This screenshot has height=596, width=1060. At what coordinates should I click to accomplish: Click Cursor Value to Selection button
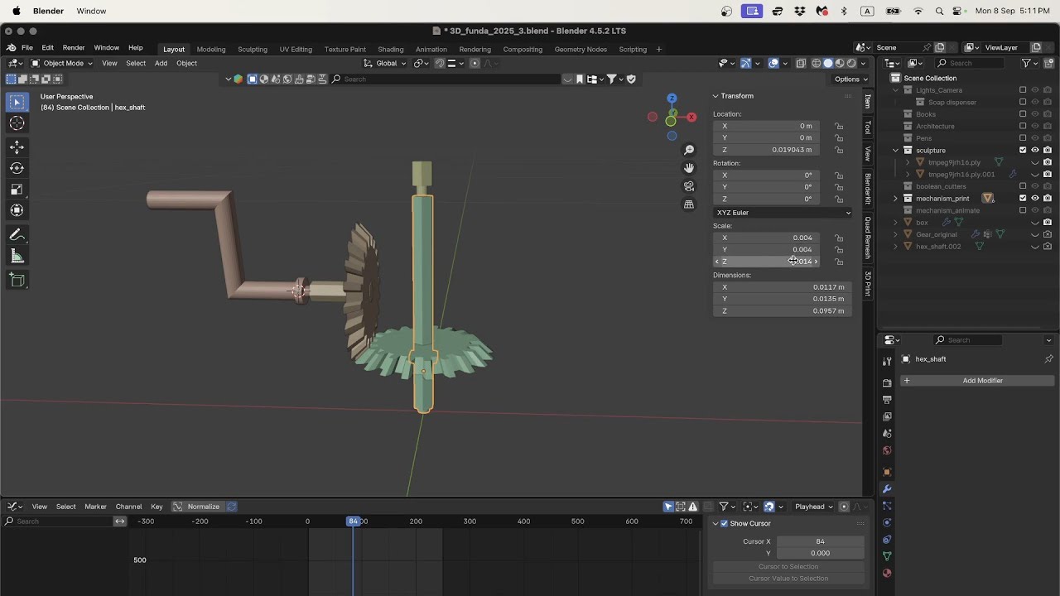[x=788, y=579]
